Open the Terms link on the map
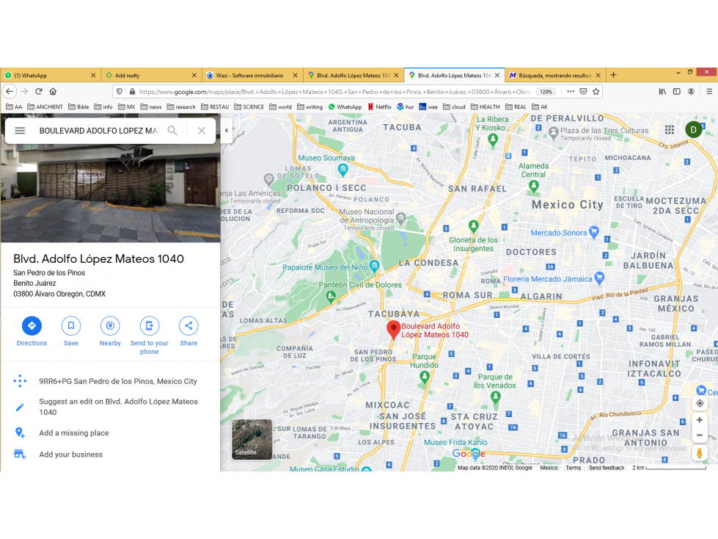 click(573, 468)
